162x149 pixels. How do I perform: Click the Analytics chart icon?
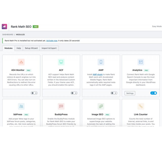coord(141,62)
